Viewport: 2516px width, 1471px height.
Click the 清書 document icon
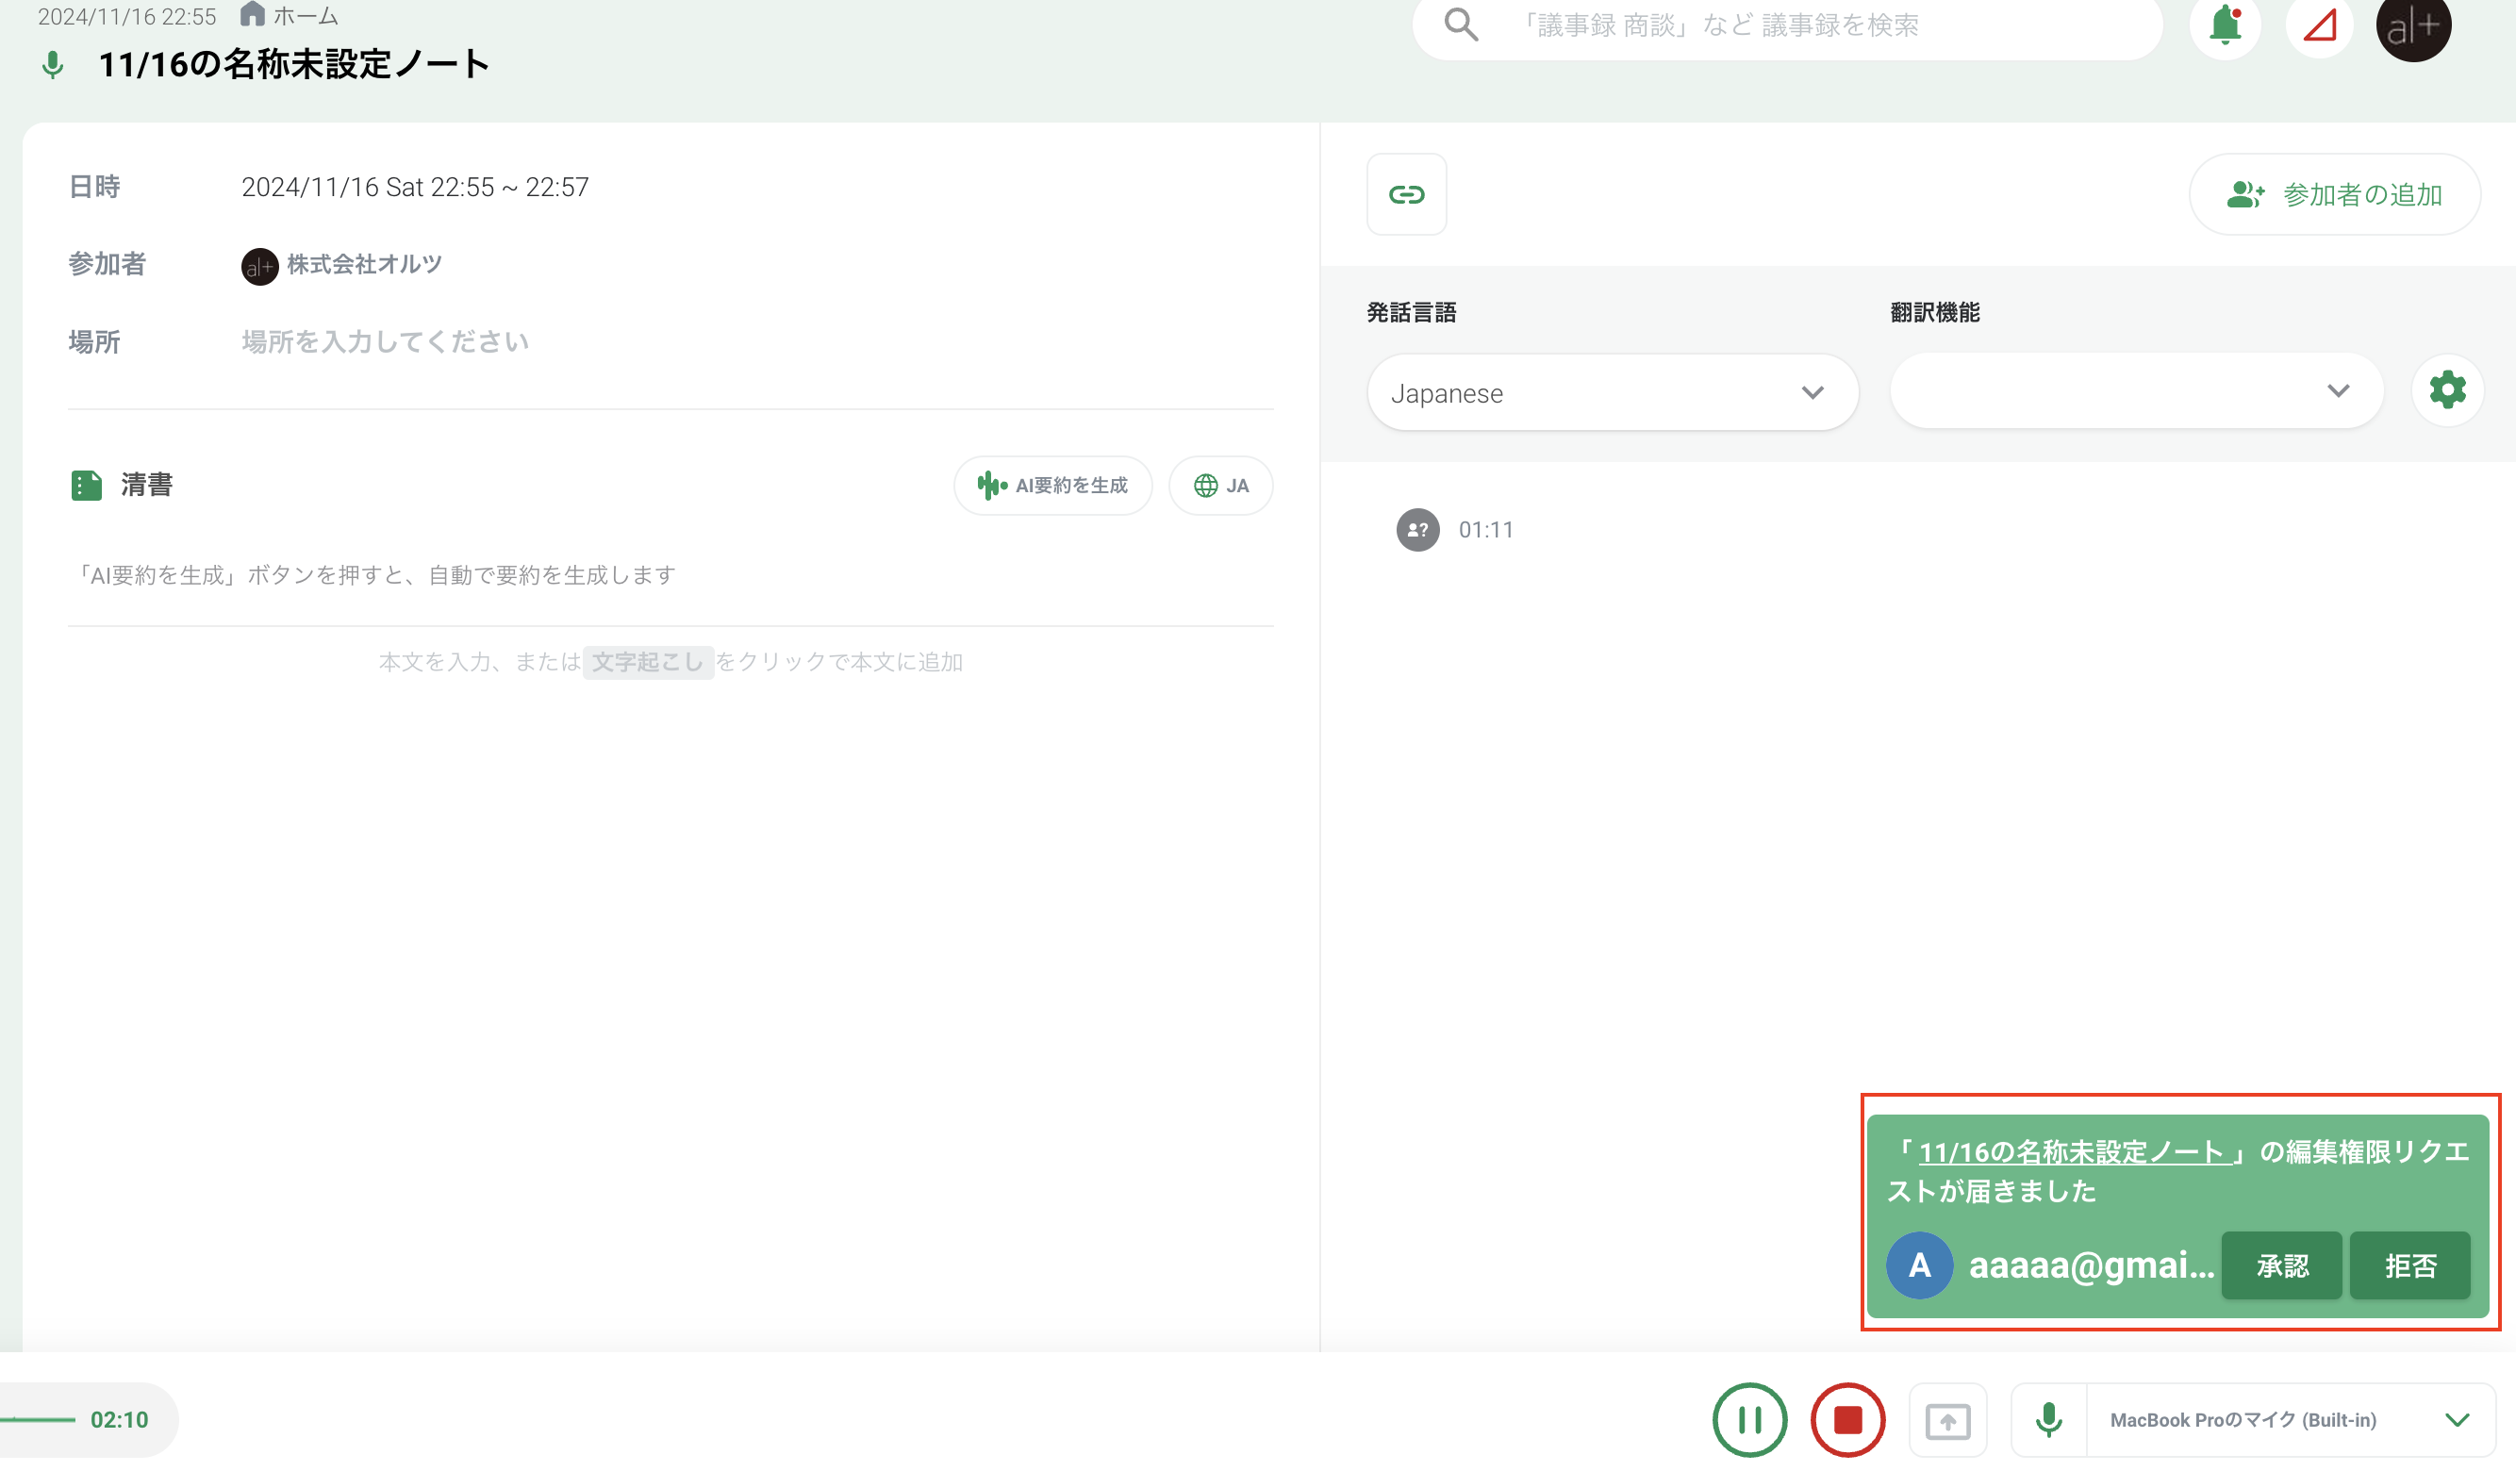click(87, 486)
